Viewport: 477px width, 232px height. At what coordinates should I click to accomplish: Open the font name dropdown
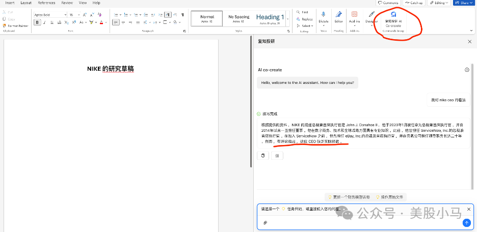click(65, 15)
